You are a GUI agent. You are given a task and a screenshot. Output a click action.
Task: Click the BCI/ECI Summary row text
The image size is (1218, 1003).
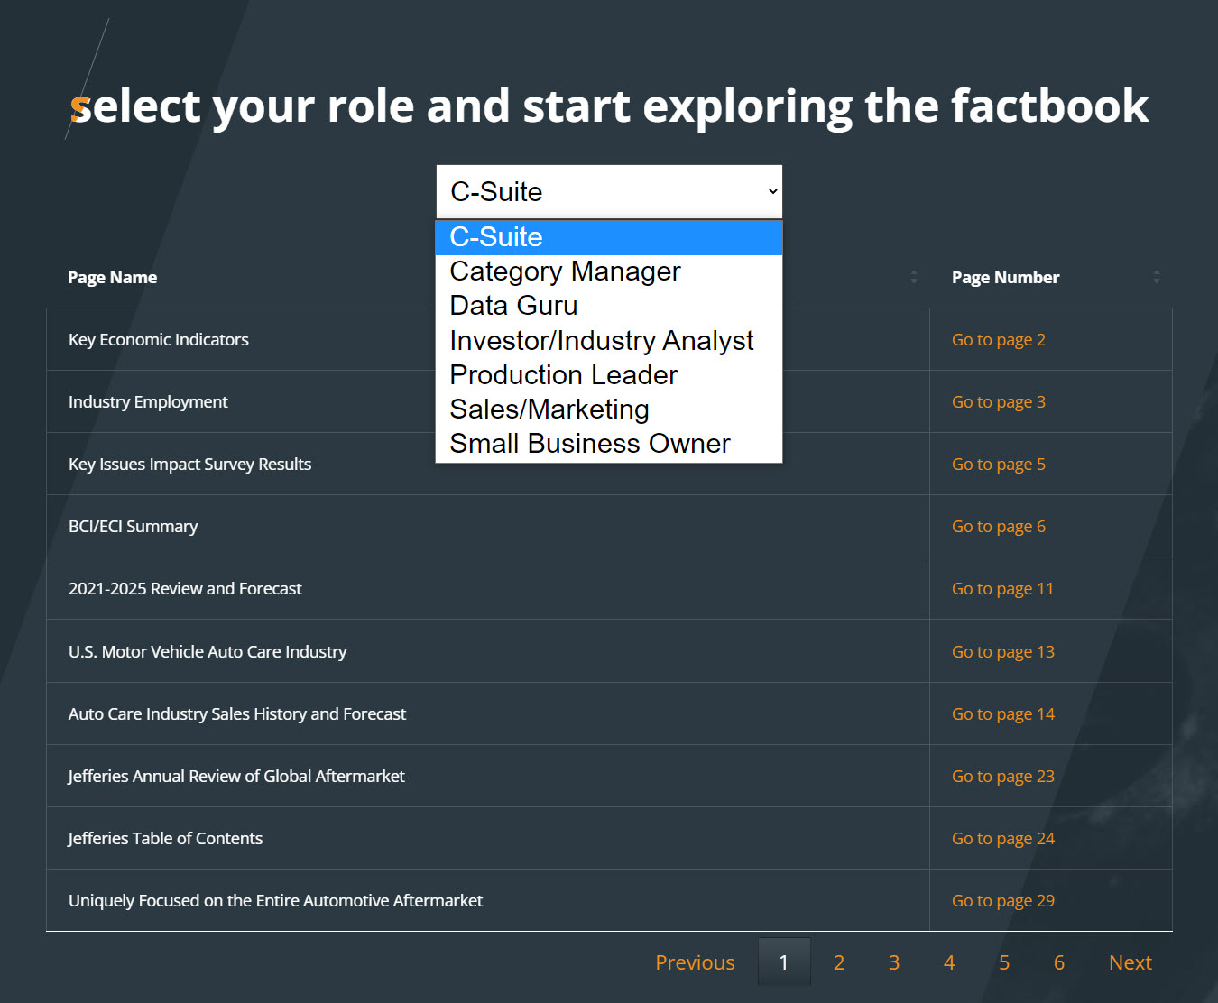point(134,527)
